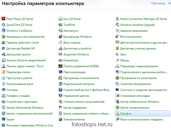The image size is (171, 128).
Task: Open Учетные записи пользователей
Action: pyautogui.click(x=84, y=102)
